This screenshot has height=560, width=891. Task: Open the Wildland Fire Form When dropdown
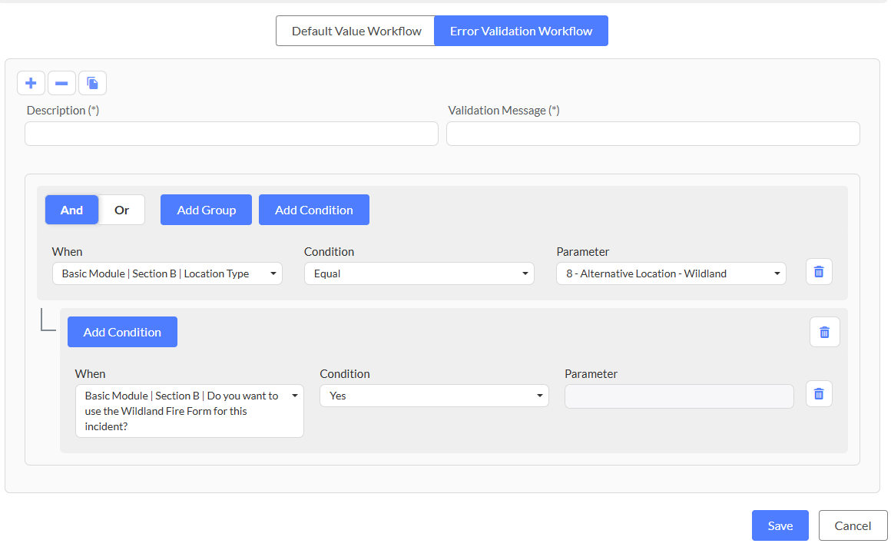click(x=189, y=411)
